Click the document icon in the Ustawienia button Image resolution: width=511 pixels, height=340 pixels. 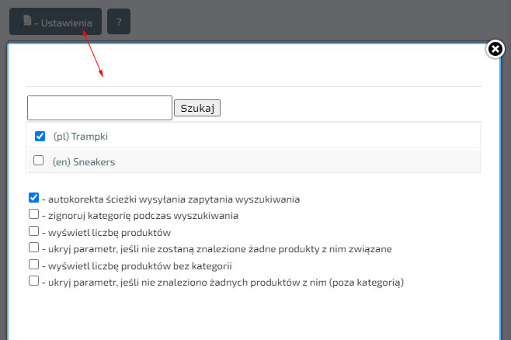tap(27, 22)
